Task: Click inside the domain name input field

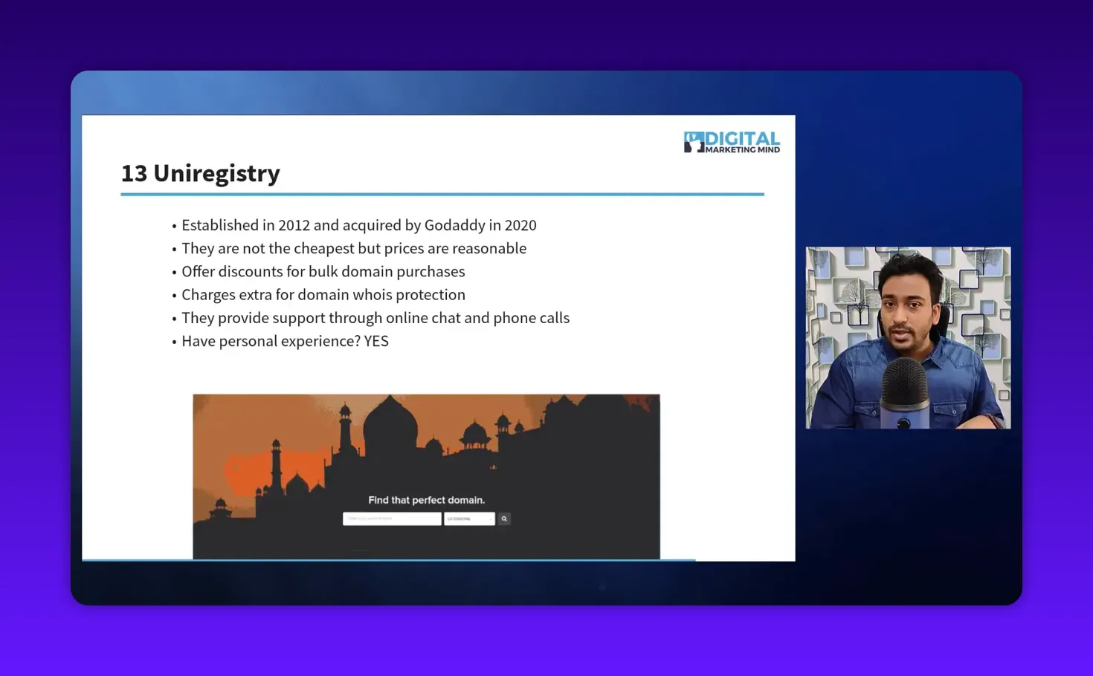Action: tap(392, 518)
